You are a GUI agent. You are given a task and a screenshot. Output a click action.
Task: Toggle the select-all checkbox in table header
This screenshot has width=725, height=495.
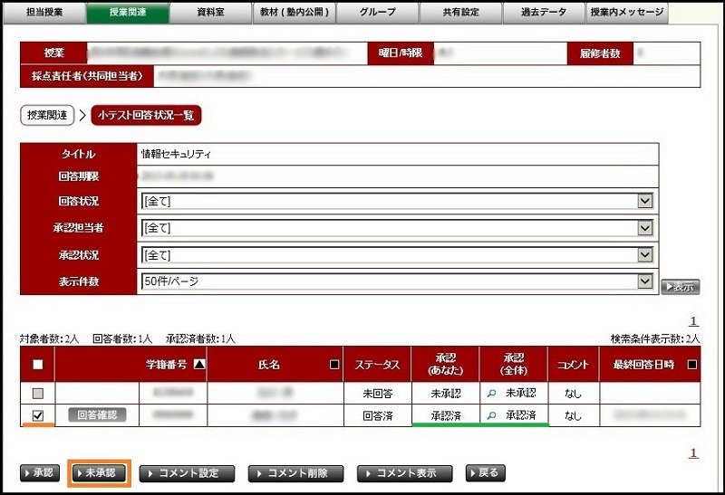37,364
